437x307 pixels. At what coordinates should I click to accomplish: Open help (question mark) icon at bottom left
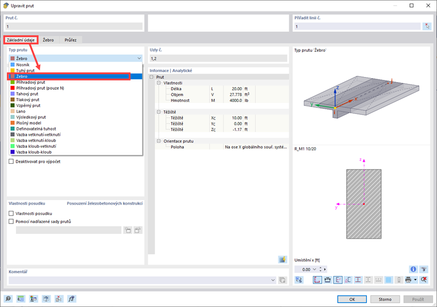[x=8, y=298]
